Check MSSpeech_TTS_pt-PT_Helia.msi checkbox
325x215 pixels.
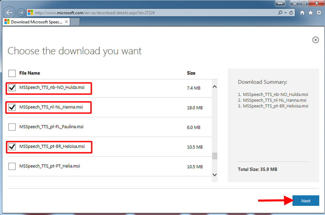12,166
